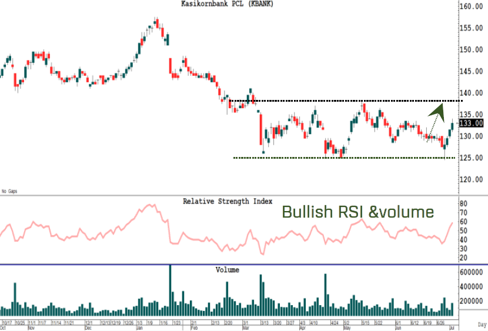Image resolution: width=488 pixels, height=331 pixels.
Task: Click the RSI 40 scale label
Action: coord(463,239)
